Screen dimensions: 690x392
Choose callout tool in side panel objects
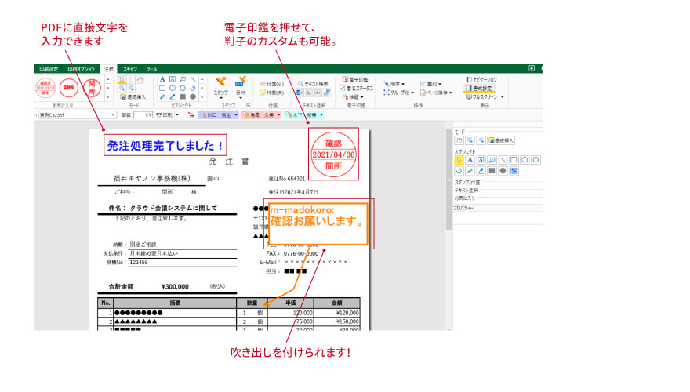coord(492,160)
